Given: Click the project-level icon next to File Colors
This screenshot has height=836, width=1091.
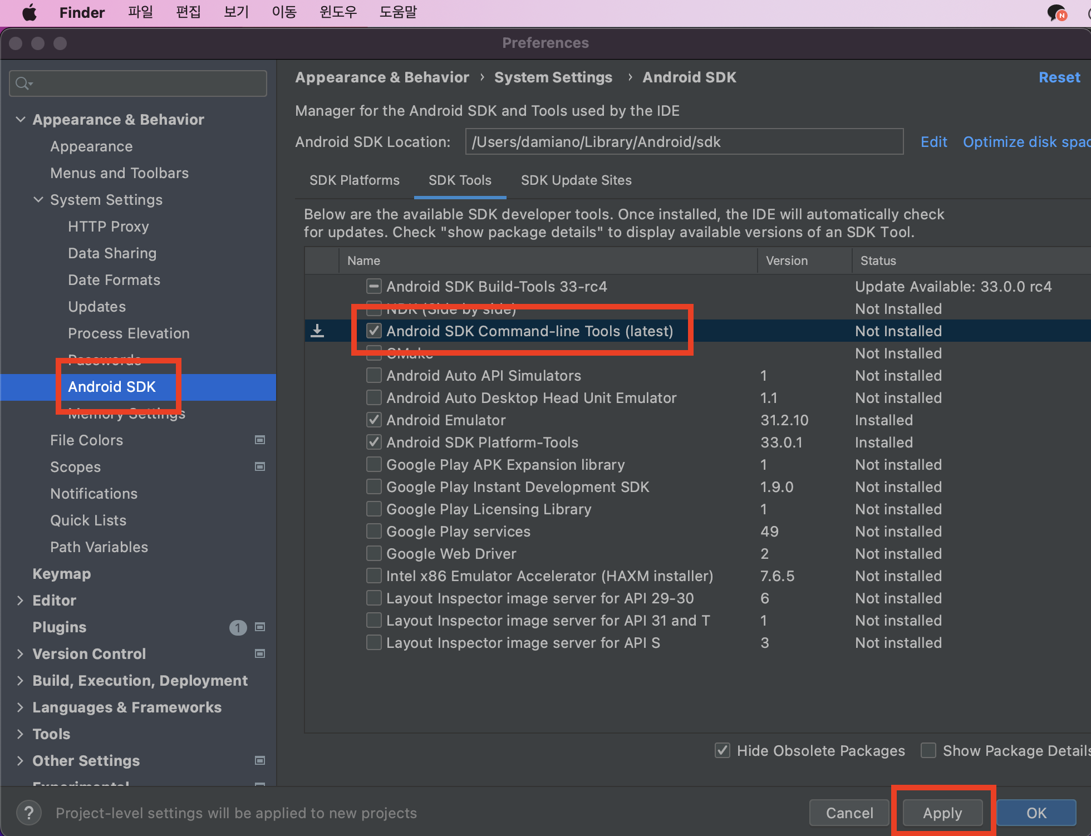Looking at the screenshot, I should click(x=260, y=440).
